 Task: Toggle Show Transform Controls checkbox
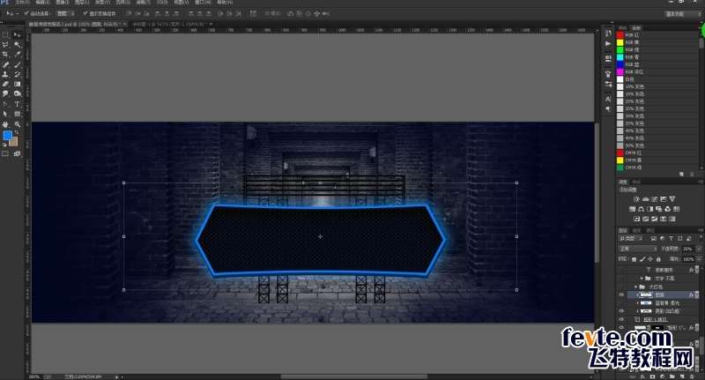click(x=84, y=14)
